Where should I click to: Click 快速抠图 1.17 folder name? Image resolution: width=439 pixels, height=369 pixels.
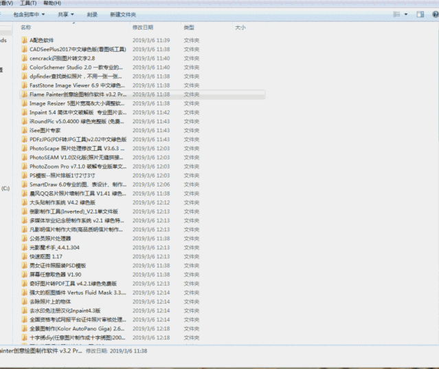46,257
